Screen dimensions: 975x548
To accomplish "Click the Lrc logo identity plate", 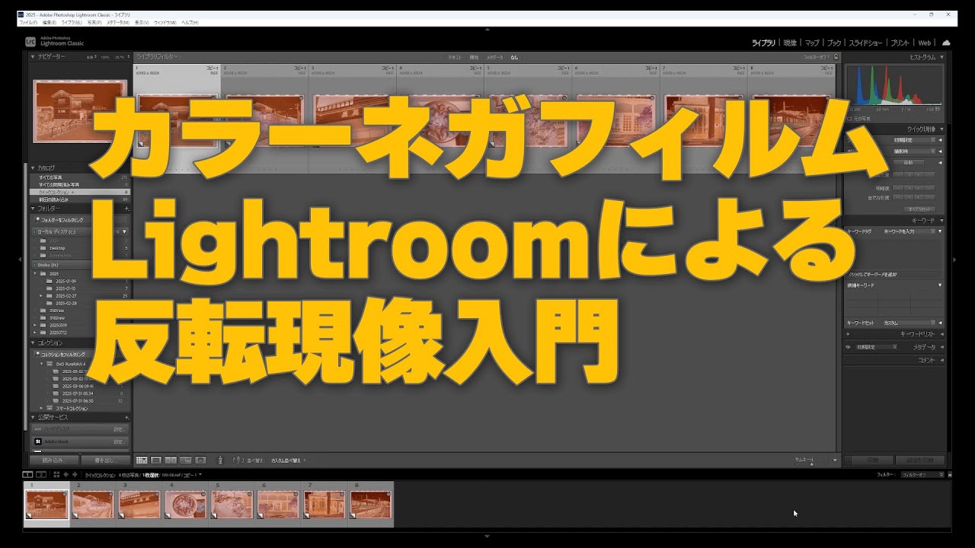I will point(30,43).
